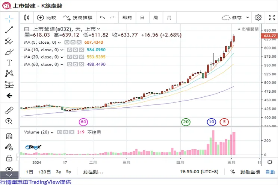Remove the MA 10 indicator

[82, 50]
